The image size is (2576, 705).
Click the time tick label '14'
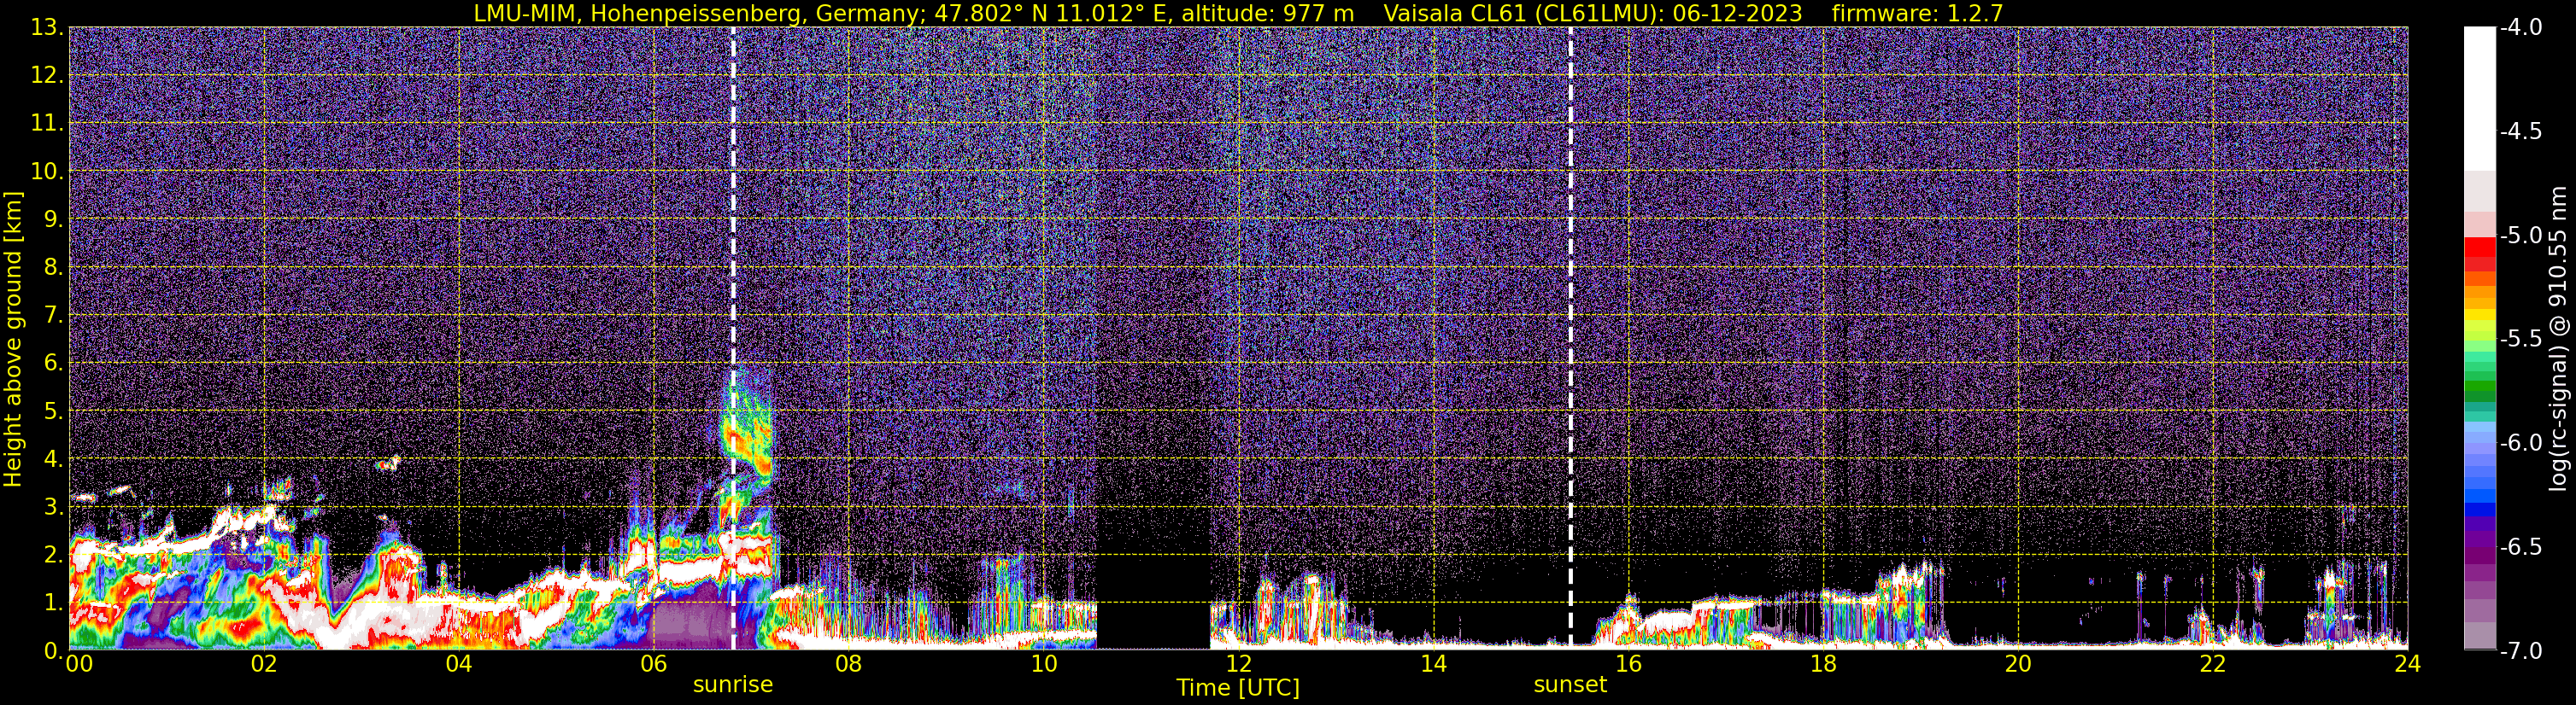click(x=1433, y=664)
